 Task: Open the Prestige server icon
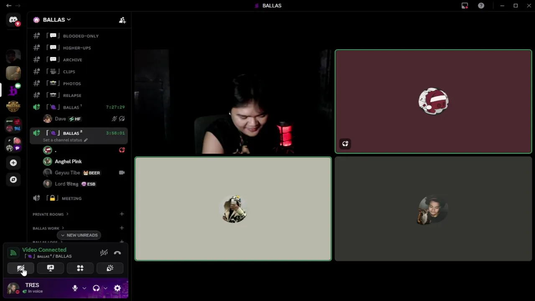[x=13, y=106]
